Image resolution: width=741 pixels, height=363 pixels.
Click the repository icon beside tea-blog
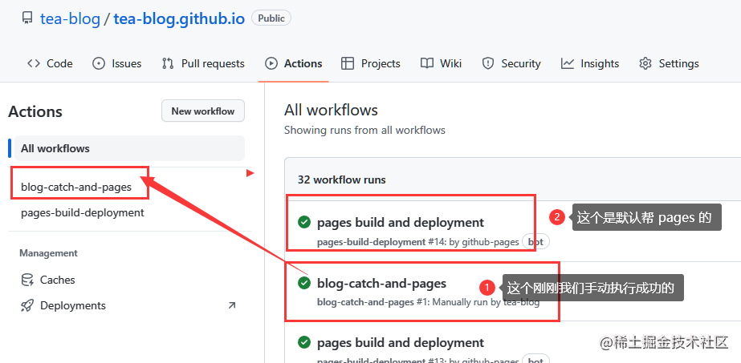coord(28,19)
